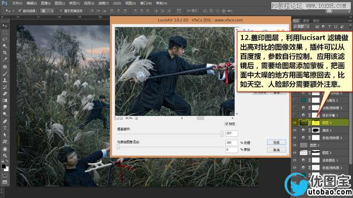Select the Clone Stamp tool
This screenshot has width=353, height=198.
pos(5,80)
